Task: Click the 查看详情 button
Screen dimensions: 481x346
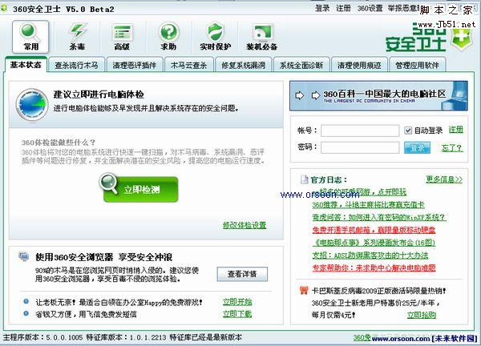Action: click(x=242, y=274)
